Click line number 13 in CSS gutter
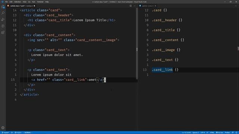Viewport: 239px width, 134px height. point(145,70)
